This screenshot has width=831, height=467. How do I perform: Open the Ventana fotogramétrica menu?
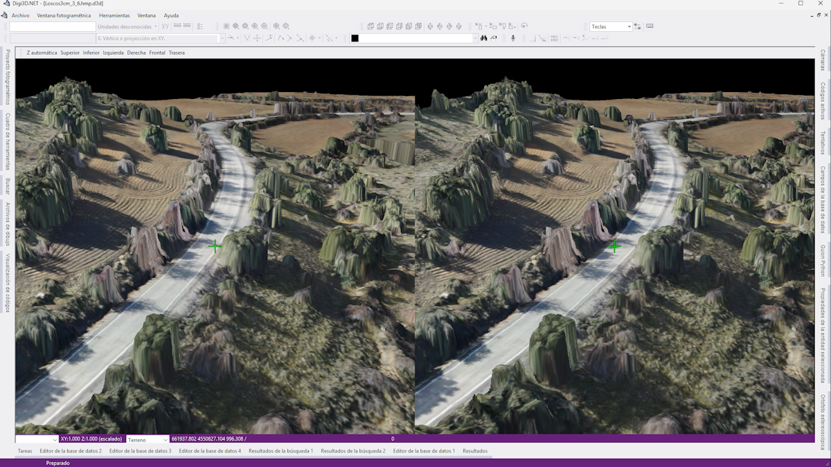tap(64, 15)
